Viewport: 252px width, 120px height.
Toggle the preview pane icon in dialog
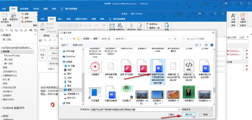pyautogui.click(x=206, y=45)
